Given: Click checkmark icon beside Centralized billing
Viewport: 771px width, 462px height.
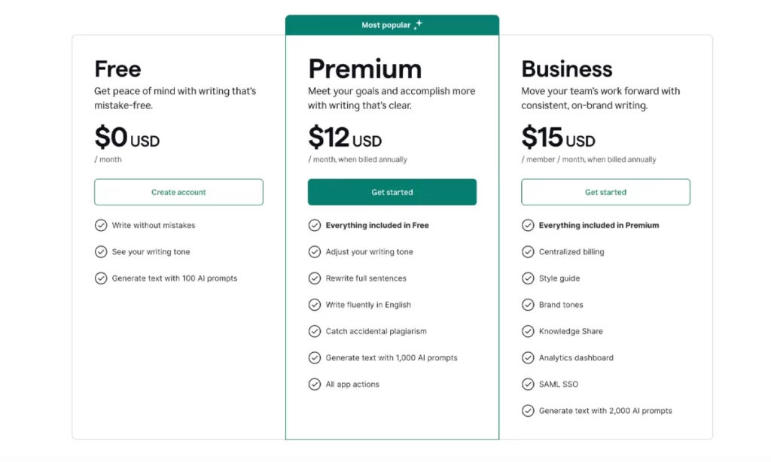Looking at the screenshot, I should pyautogui.click(x=528, y=252).
